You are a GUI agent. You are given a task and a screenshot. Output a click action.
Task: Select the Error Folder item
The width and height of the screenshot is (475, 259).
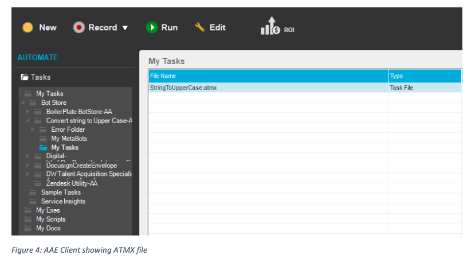point(68,129)
